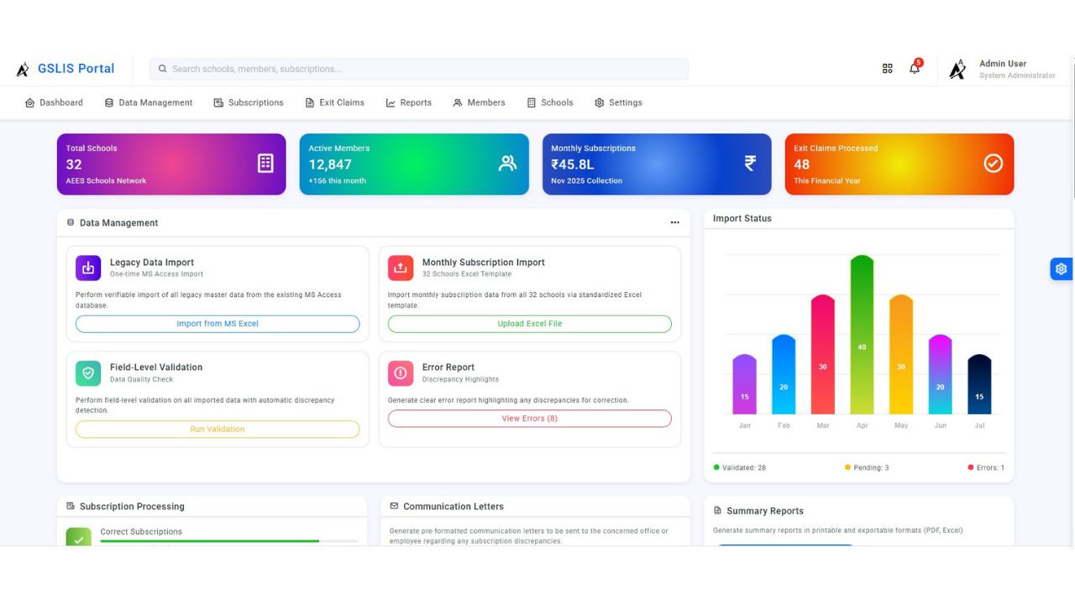Image resolution: width=1075 pixels, height=604 pixels.
Task: Open the Admin User profile menu
Action: point(1003,69)
